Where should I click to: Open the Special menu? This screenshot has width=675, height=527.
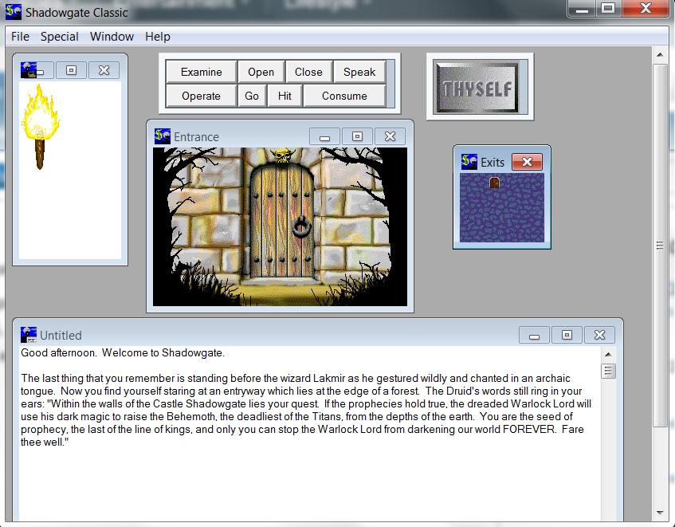tap(60, 37)
